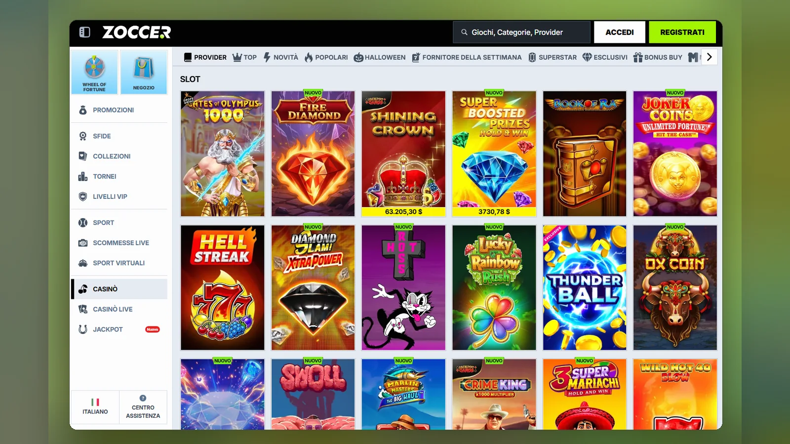Click the Registrati button
This screenshot has height=444, width=790.
[x=682, y=32]
